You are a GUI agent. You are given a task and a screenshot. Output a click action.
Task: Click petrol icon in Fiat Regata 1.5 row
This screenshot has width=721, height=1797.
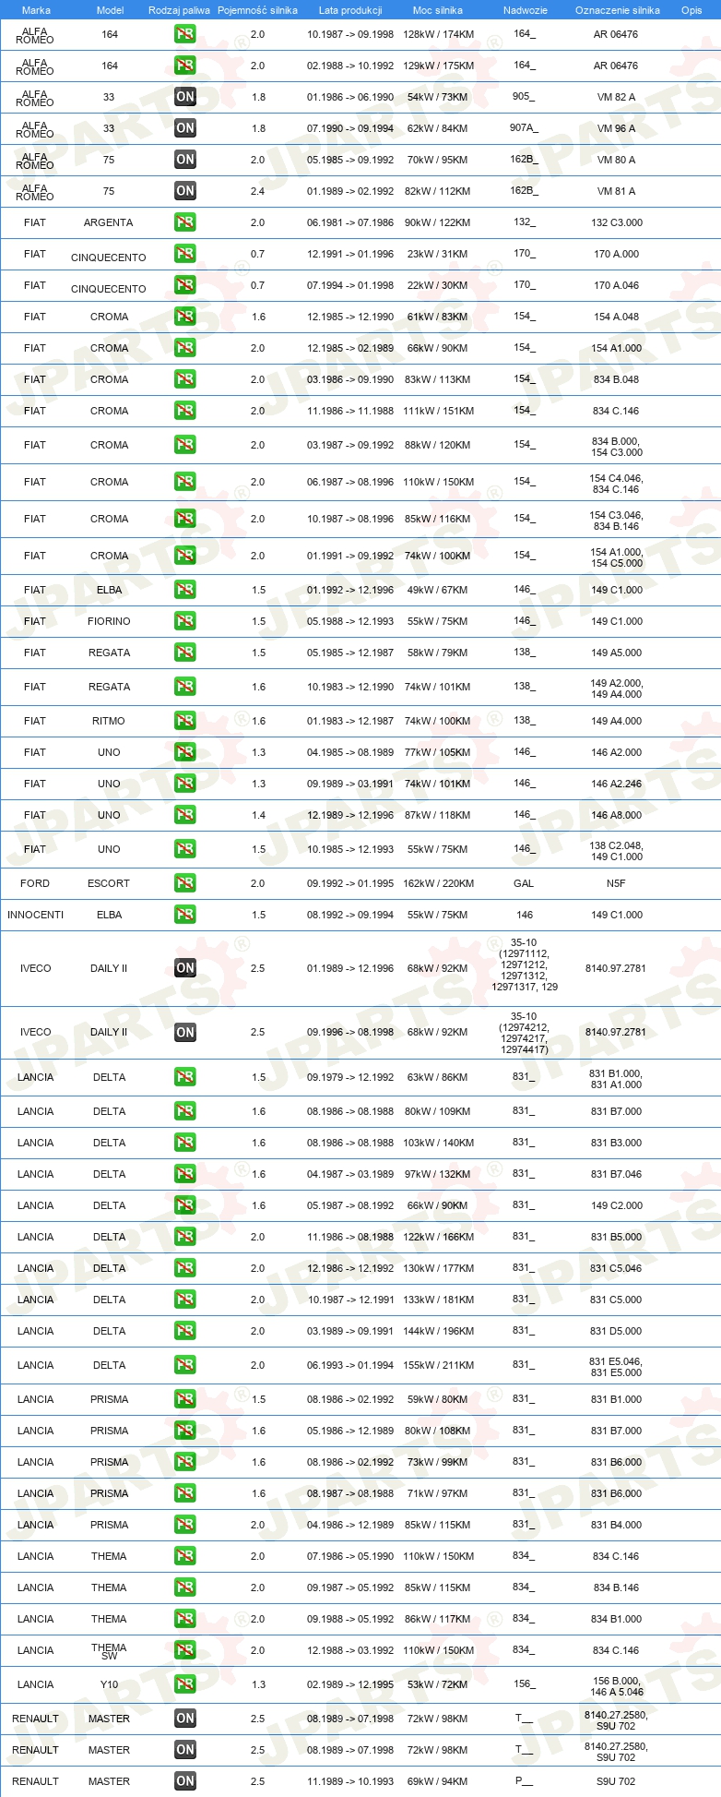click(x=185, y=653)
